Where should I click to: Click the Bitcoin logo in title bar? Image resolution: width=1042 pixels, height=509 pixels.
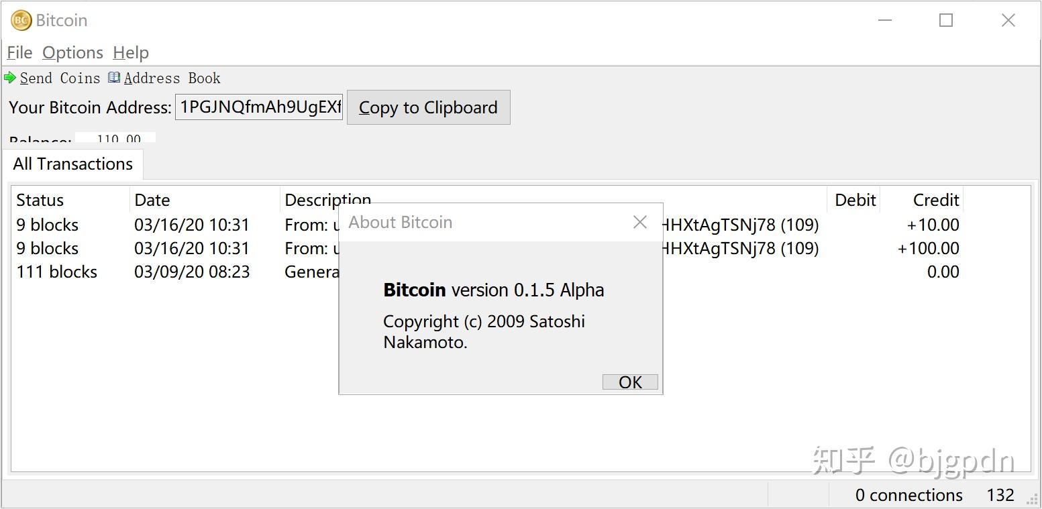pyautogui.click(x=21, y=21)
